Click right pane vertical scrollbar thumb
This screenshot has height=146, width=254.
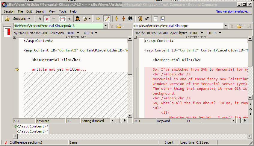coord(250,54)
